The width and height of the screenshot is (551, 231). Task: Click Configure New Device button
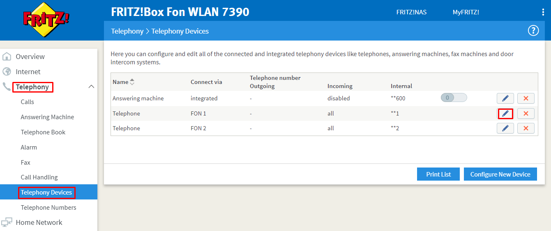pyautogui.click(x=500, y=174)
